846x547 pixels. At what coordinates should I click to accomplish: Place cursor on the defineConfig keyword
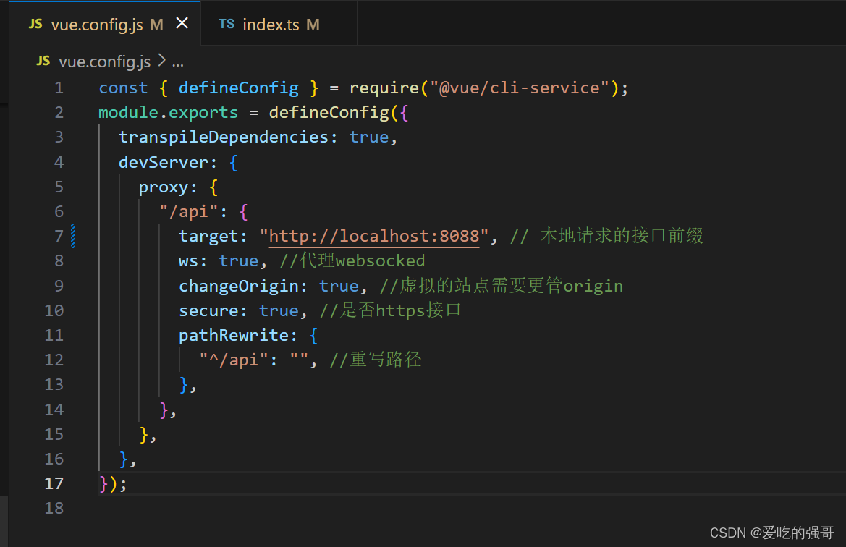238,87
